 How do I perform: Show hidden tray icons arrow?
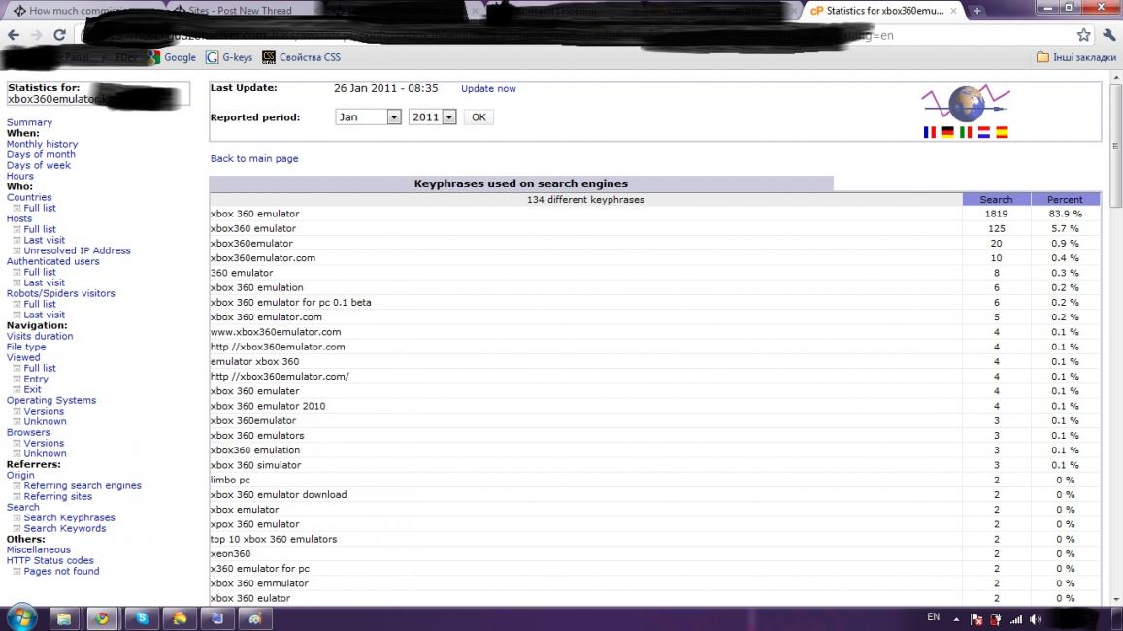click(x=956, y=619)
